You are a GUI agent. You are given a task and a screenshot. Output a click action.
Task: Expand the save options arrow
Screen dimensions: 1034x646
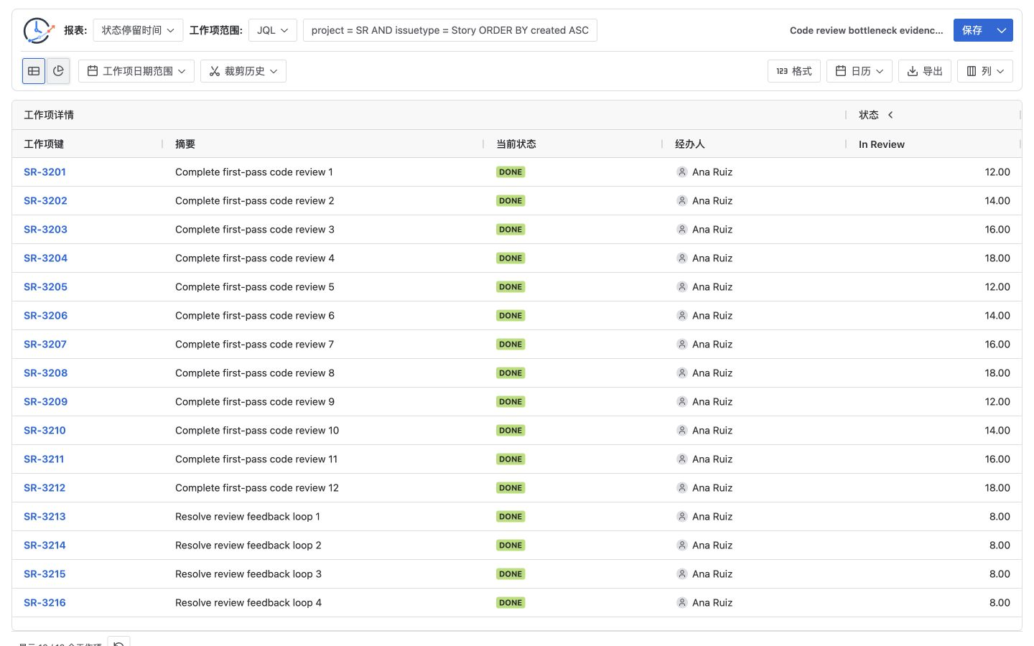click(x=1002, y=30)
